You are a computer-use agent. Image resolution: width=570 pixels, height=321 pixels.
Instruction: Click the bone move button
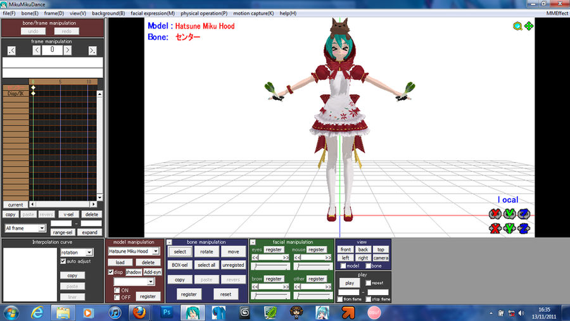pyautogui.click(x=233, y=251)
